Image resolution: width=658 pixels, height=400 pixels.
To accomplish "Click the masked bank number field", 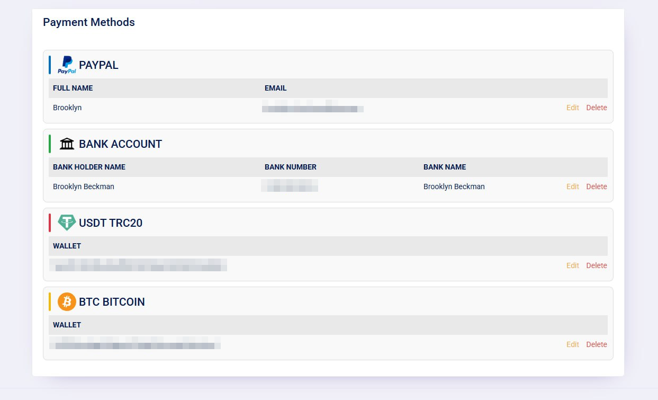I will [290, 186].
